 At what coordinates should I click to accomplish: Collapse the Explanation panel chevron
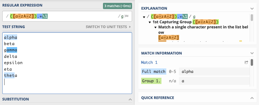coord(252,9)
